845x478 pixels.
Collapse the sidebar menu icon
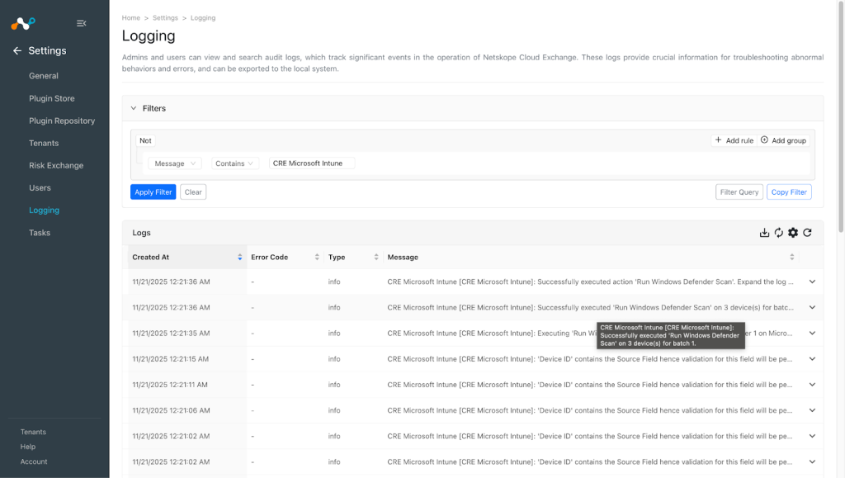[x=82, y=23]
